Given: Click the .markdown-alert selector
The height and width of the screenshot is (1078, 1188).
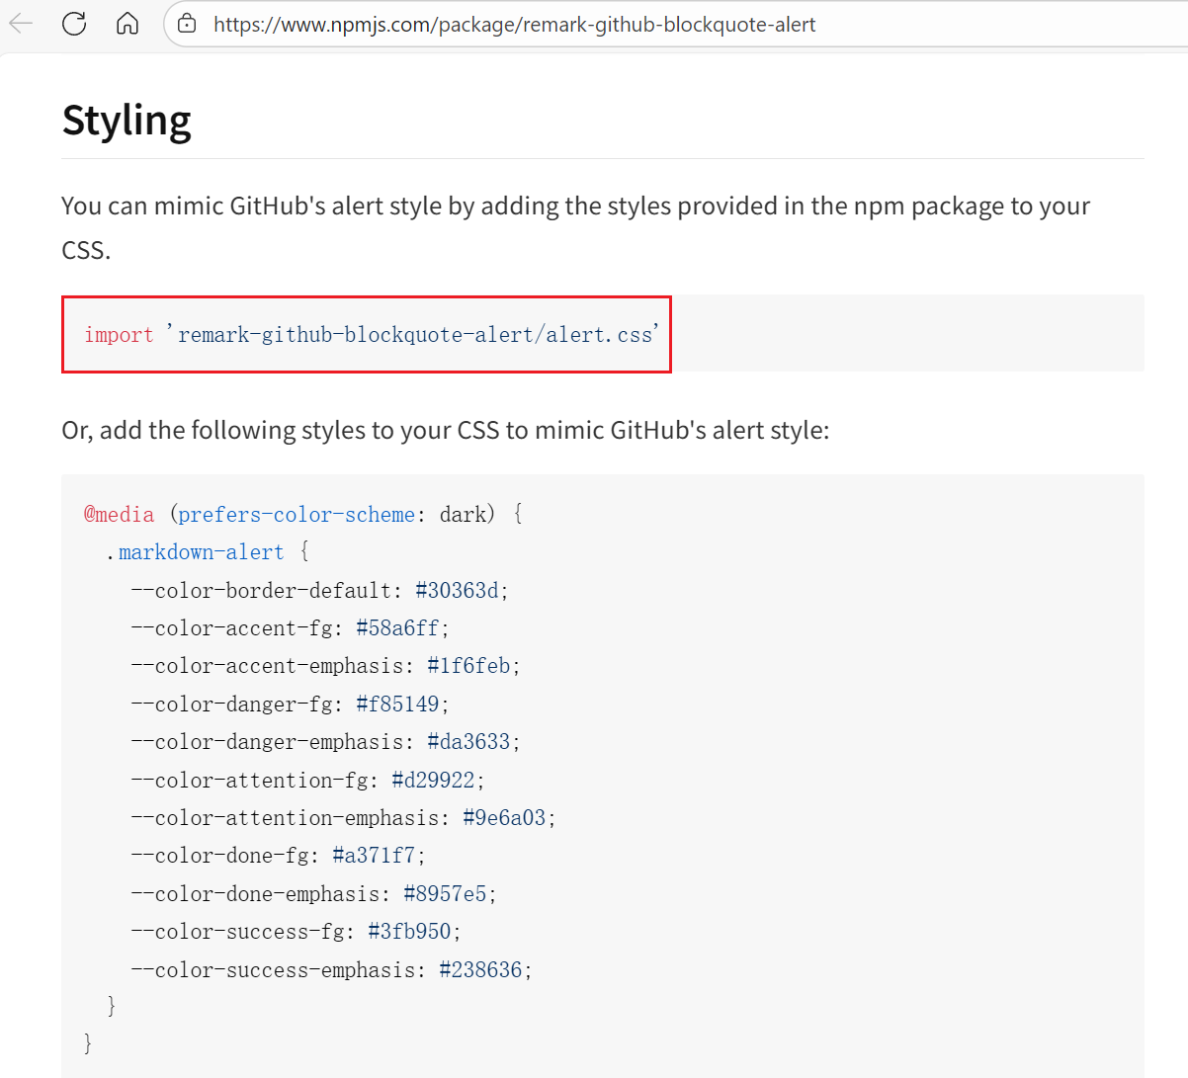Looking at the screenshot, I should coord(196,552).
